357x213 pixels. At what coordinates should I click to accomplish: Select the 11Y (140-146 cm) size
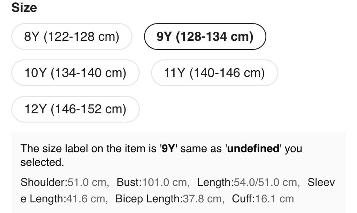(214, 73)
